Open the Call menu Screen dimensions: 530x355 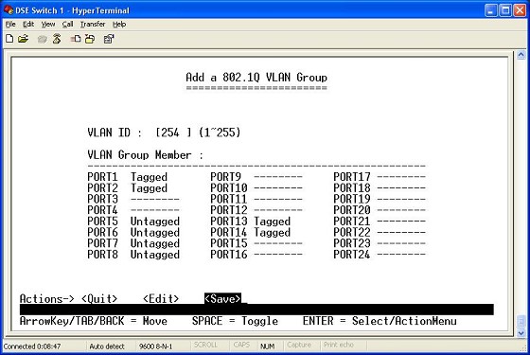(67, 24)
